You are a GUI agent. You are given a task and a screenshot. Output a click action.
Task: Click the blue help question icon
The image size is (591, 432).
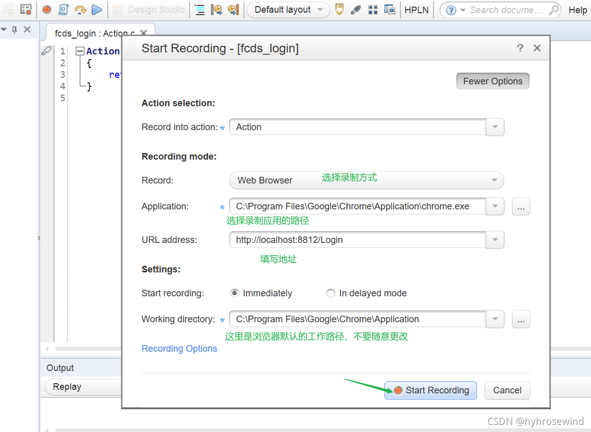click(x=451, y=10)
